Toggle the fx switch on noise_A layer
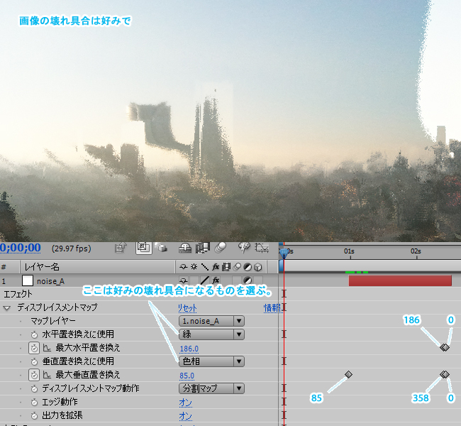Screen dimensions: 461x426 point(215,280)
